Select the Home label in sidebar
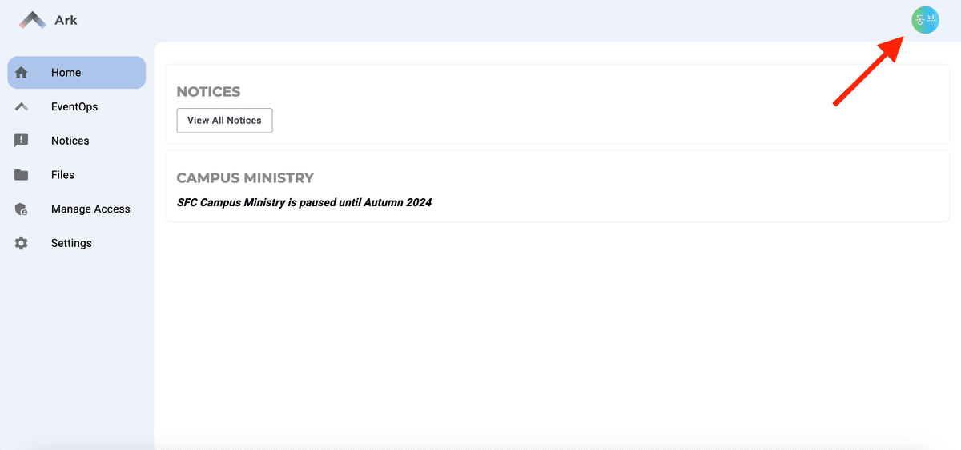961x450 pixels. point(66,73)
